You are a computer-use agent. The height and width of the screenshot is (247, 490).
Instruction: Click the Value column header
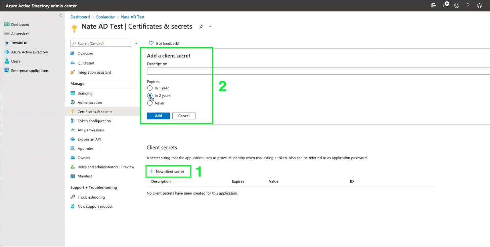[x=274, y=181]
